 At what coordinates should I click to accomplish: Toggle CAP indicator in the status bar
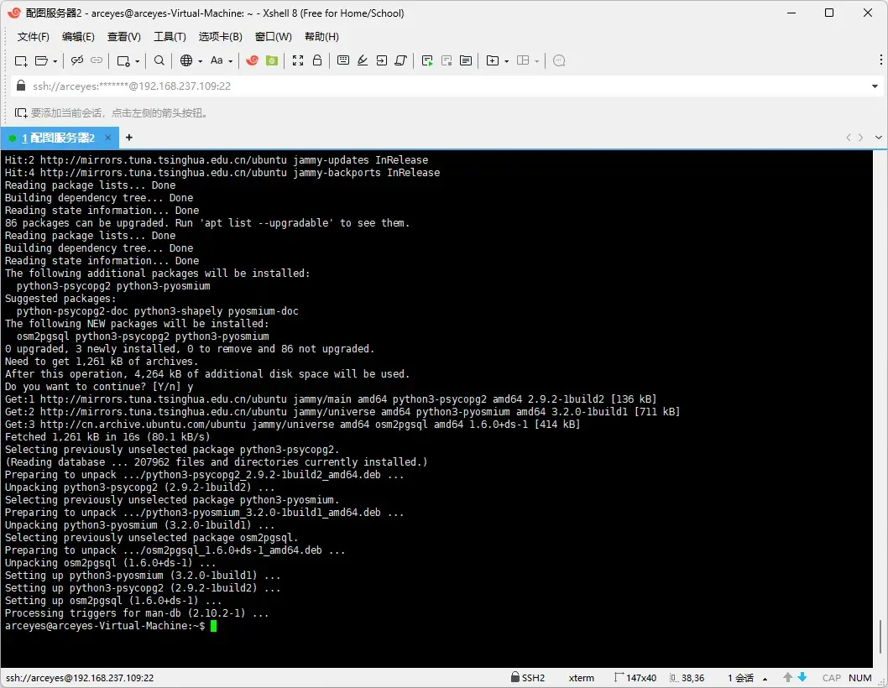pyautogui.click(x=831, y=678)
